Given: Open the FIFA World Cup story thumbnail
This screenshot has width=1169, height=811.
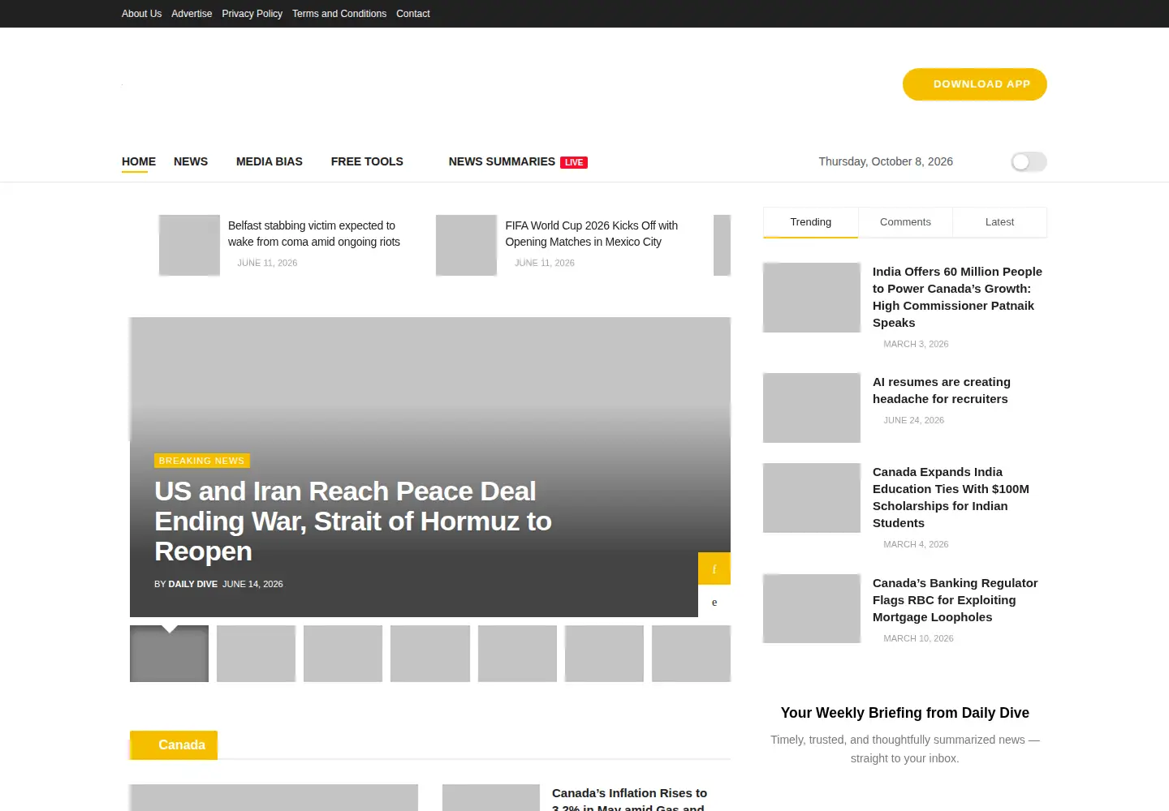Looking at the screenshot, I should pos(466,245).
